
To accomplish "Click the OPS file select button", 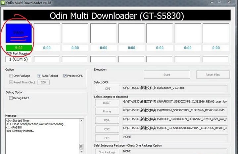I will click(108, 89).
